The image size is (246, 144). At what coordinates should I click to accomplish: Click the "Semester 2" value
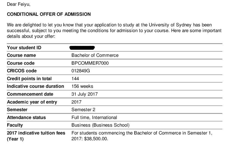(x=83, y=110)
